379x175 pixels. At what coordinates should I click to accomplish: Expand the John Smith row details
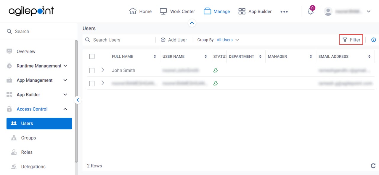pyautogui.click(x=103, y=70)
